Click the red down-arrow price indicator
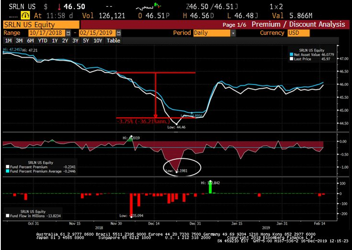Viewport: 352px width, 250px height. (59, 7)
